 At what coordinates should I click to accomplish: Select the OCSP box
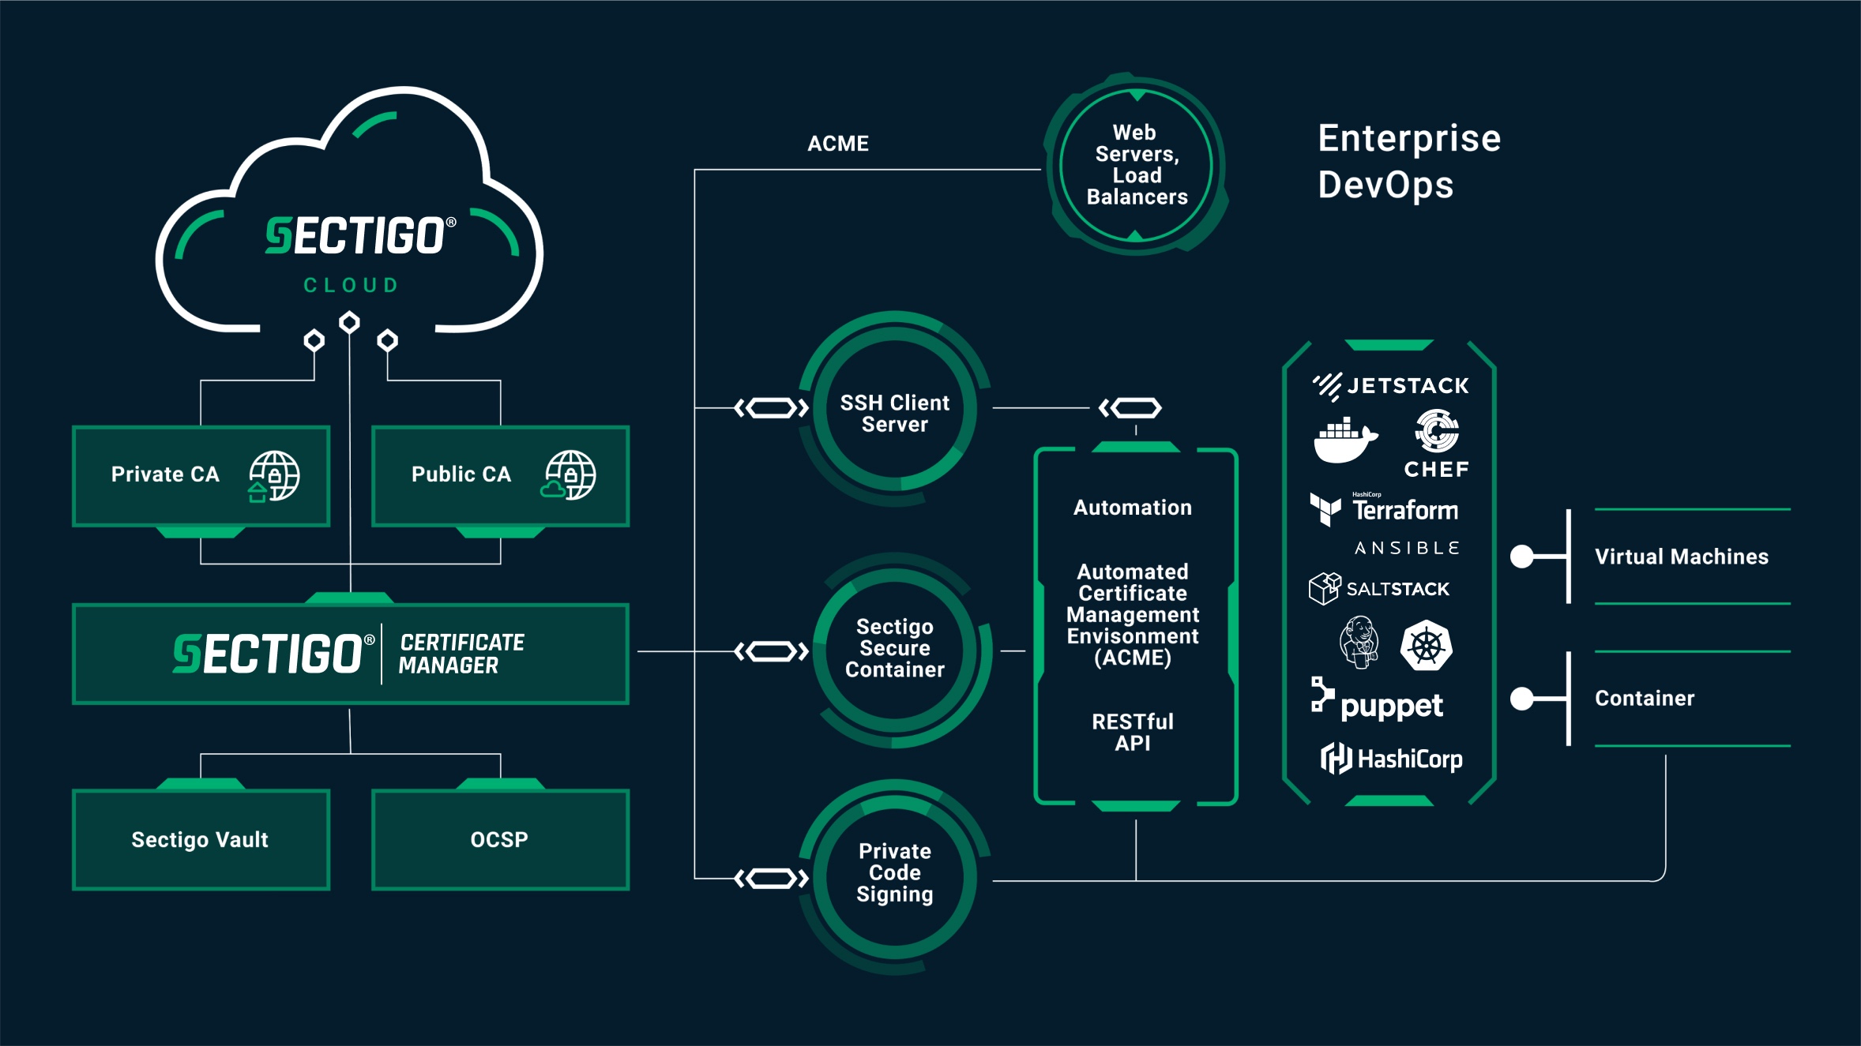click(500, 839)
